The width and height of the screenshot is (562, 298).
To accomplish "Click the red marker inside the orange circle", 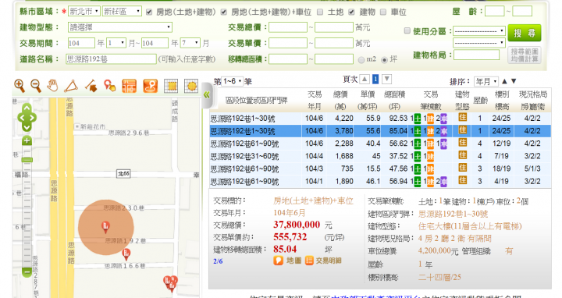I will pos(105,226).
